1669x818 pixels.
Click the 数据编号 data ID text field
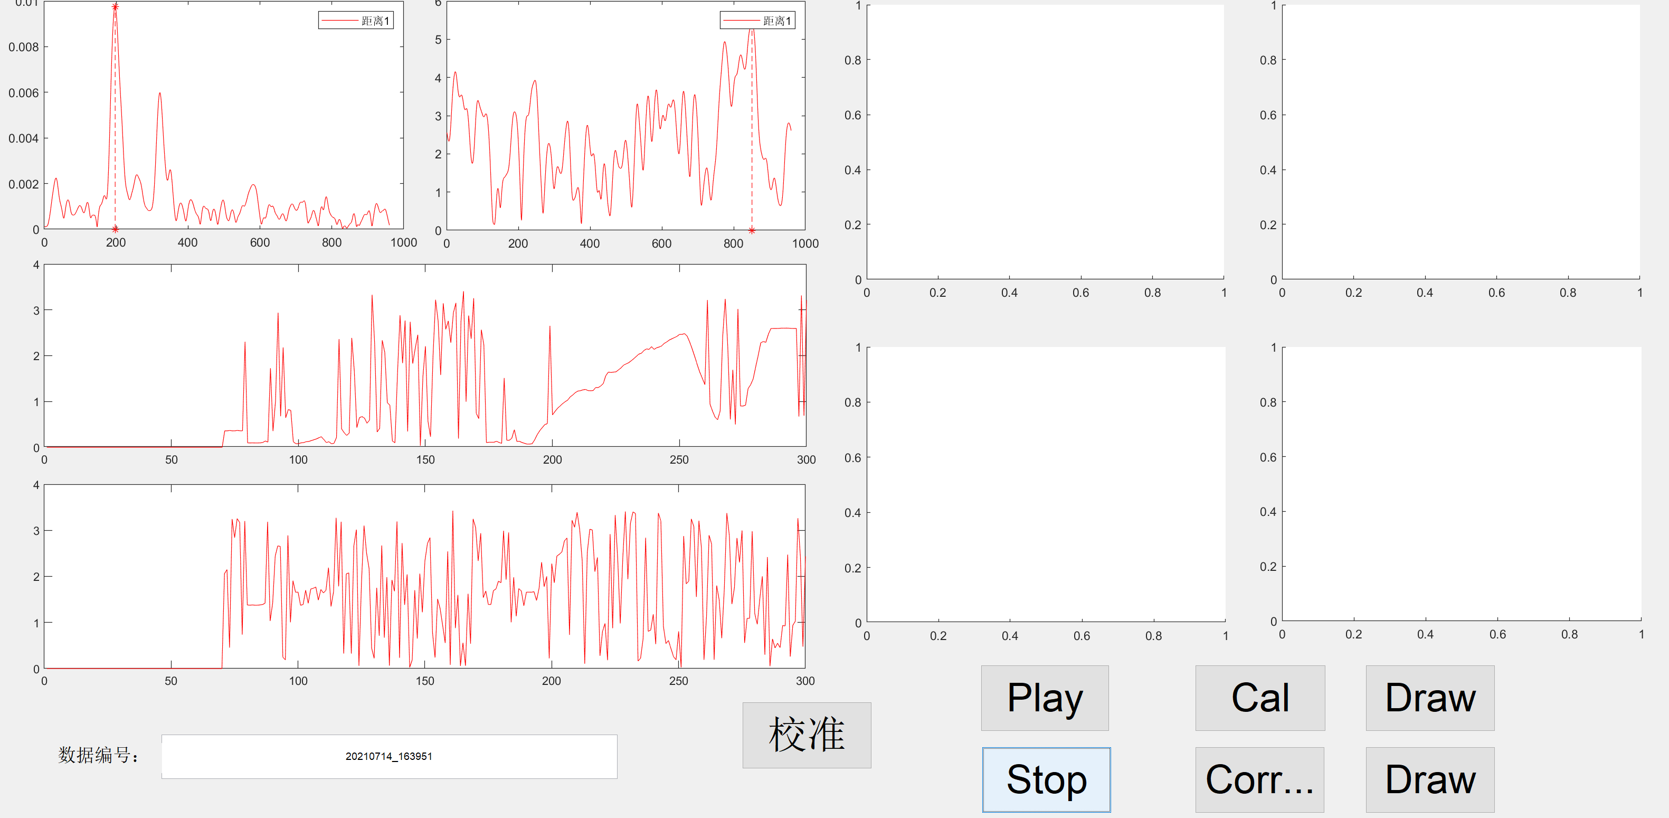pyautogui.click(x=388, y=756)
